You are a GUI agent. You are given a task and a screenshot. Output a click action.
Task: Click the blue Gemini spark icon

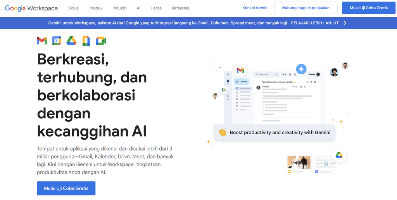click(x=301, y=69)
